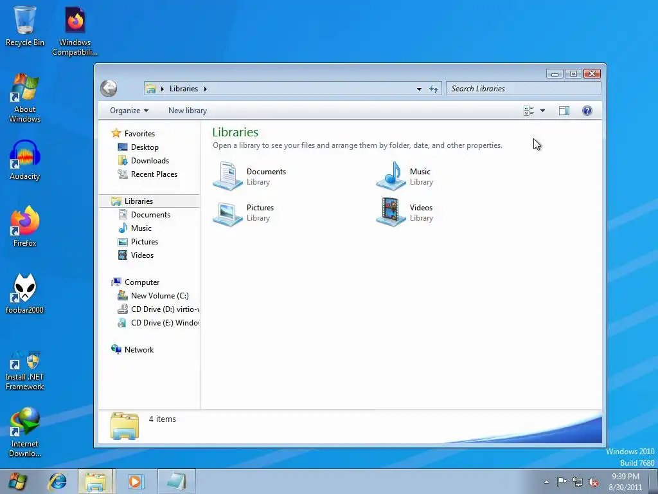Open Videos under Libraries in sidebar
The image size is (658, 494).
click(142, 255)
